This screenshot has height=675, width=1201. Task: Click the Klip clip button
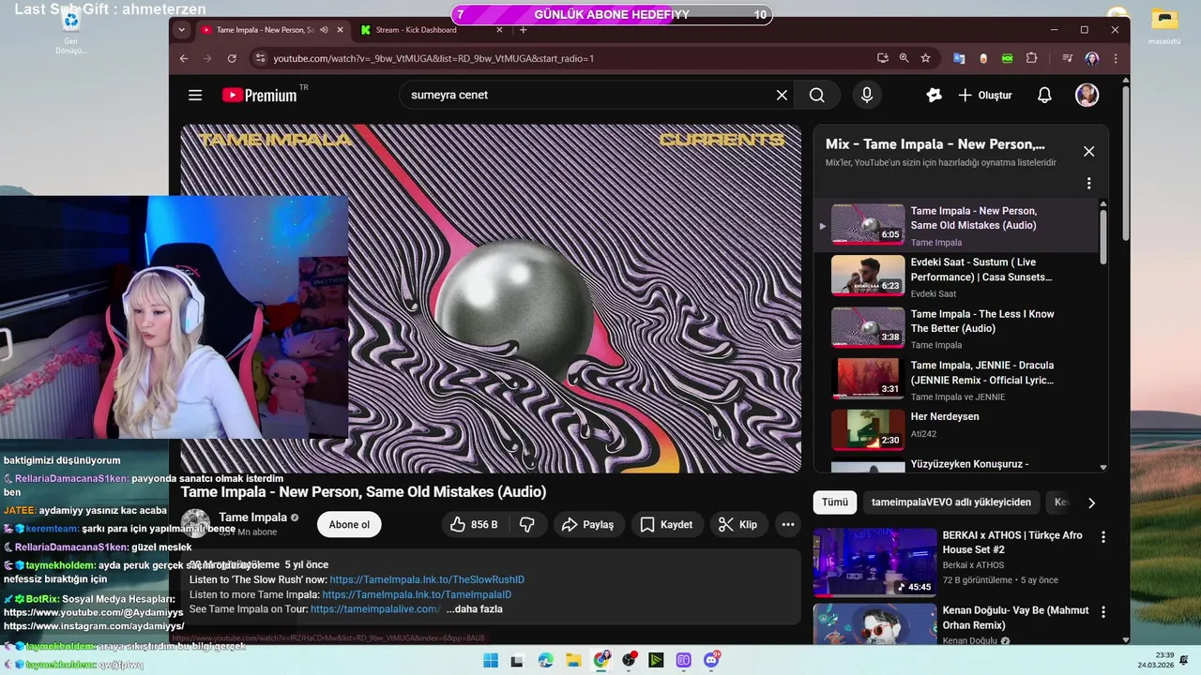point(738,525)
